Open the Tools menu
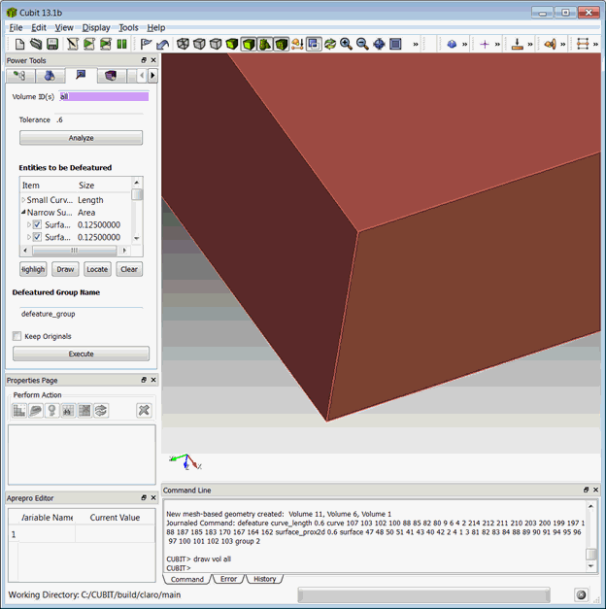 point(128,28)
